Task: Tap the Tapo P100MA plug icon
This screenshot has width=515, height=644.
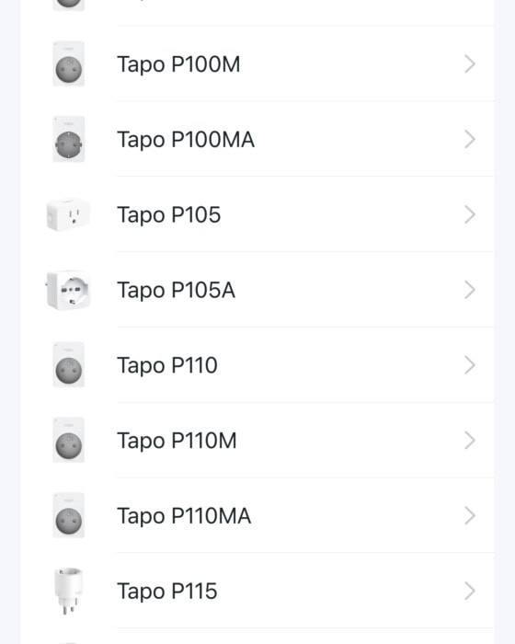Action: [x=69, y=139]
